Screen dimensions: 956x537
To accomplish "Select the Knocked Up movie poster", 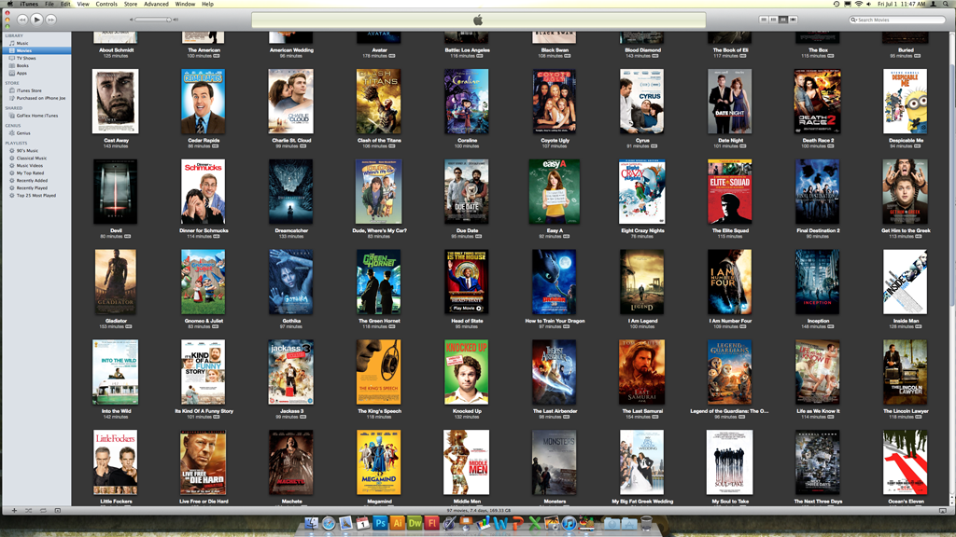I will tap(467, 371).
